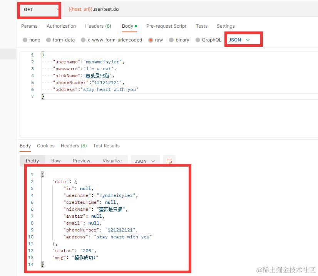The image size is (318, 276).
Task: Click the "createdTime": null response line
Action: 91,202
